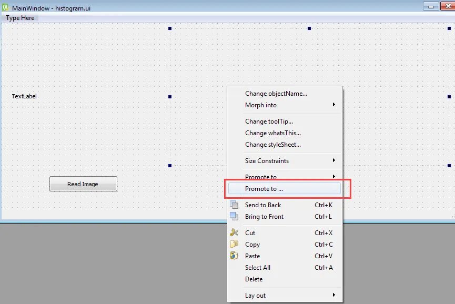Select Change whatsThis... entry

coord(285,133)
